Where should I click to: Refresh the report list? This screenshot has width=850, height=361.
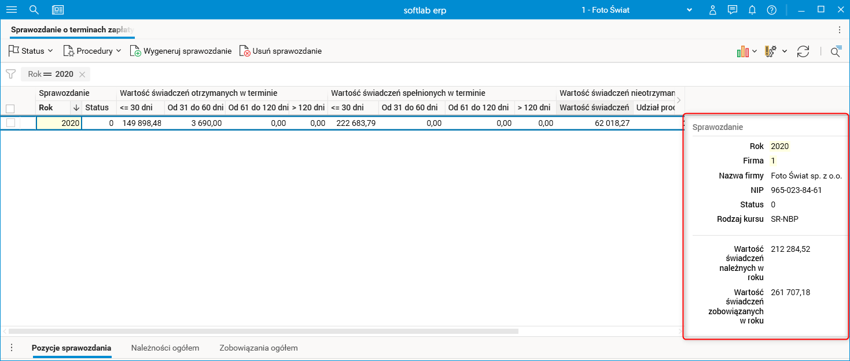803,51
